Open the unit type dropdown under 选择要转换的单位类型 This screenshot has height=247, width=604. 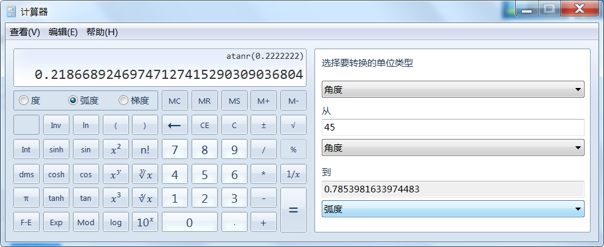pos(453,90)
